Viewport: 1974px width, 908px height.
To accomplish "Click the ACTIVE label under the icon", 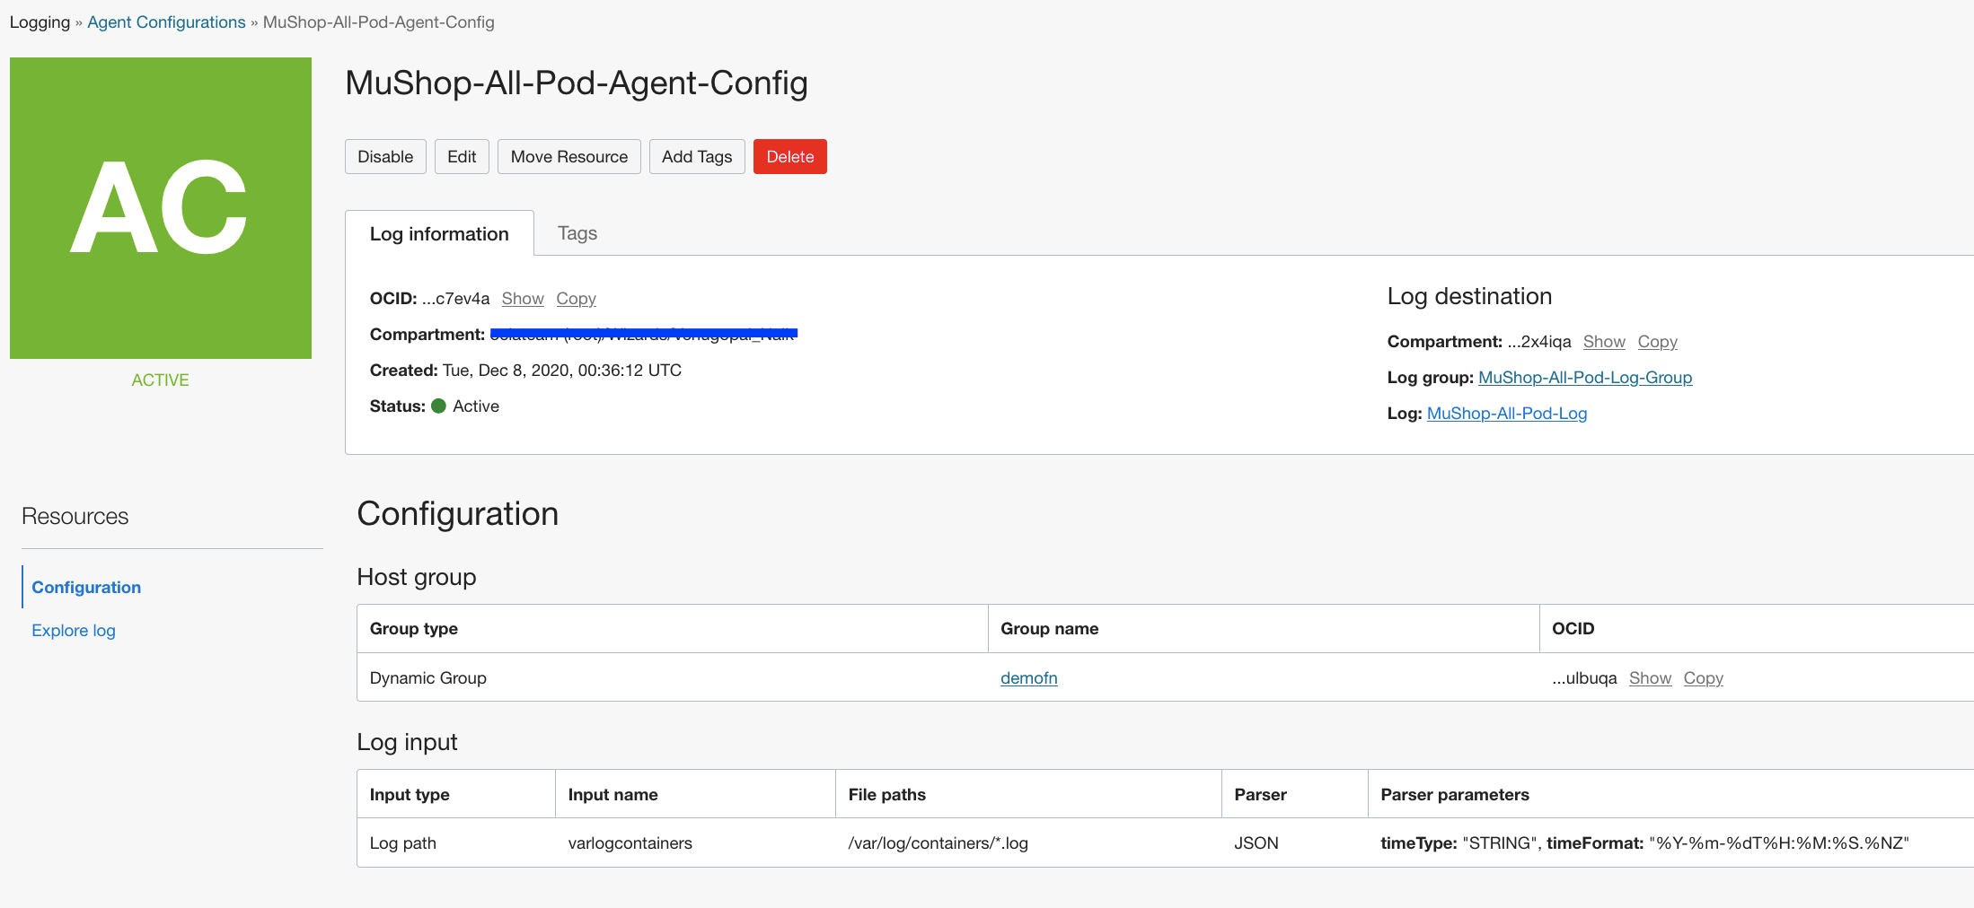I will click(161, 380).
